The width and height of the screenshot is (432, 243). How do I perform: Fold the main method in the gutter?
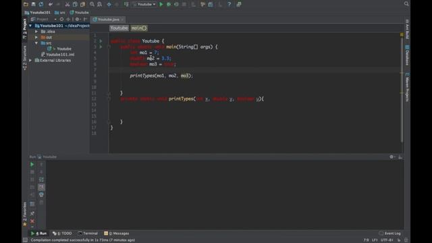[109, 47]
